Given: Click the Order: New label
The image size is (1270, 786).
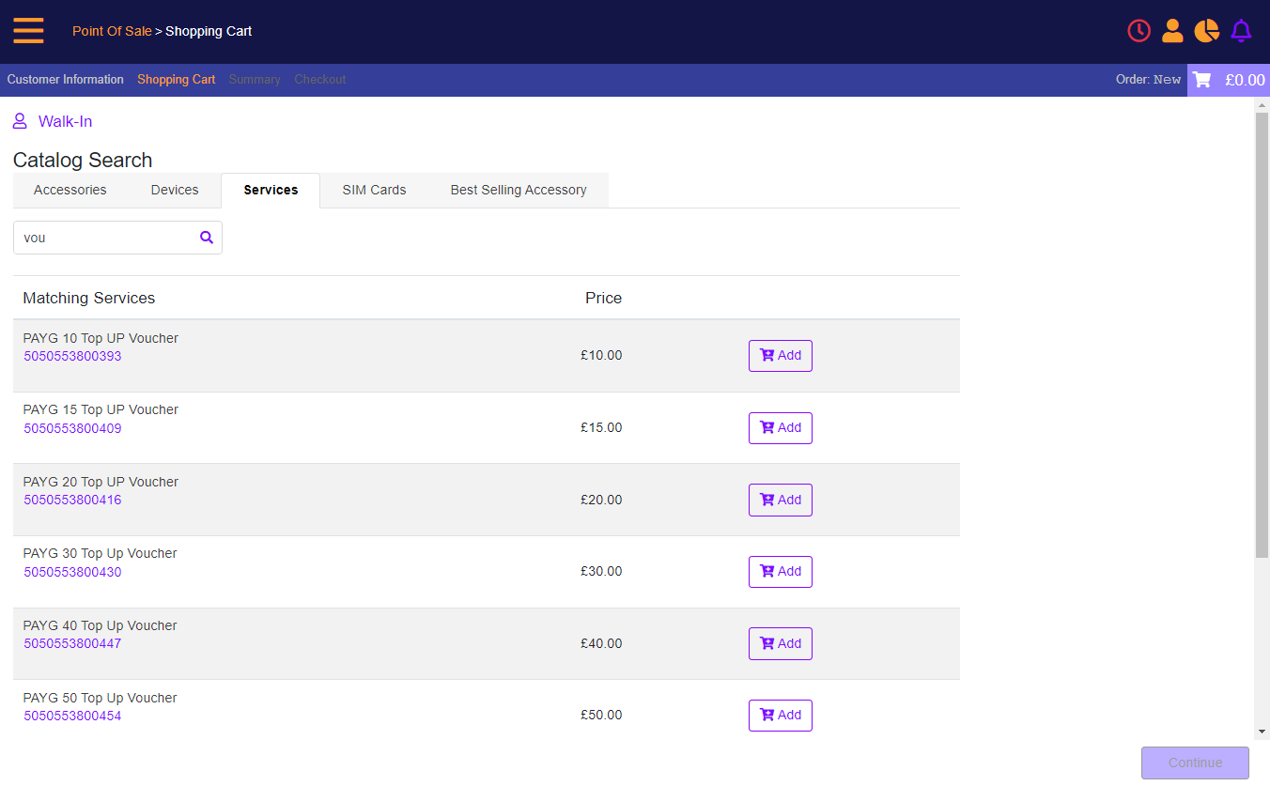Looking at the screenshot, I should coord(1148,80).
